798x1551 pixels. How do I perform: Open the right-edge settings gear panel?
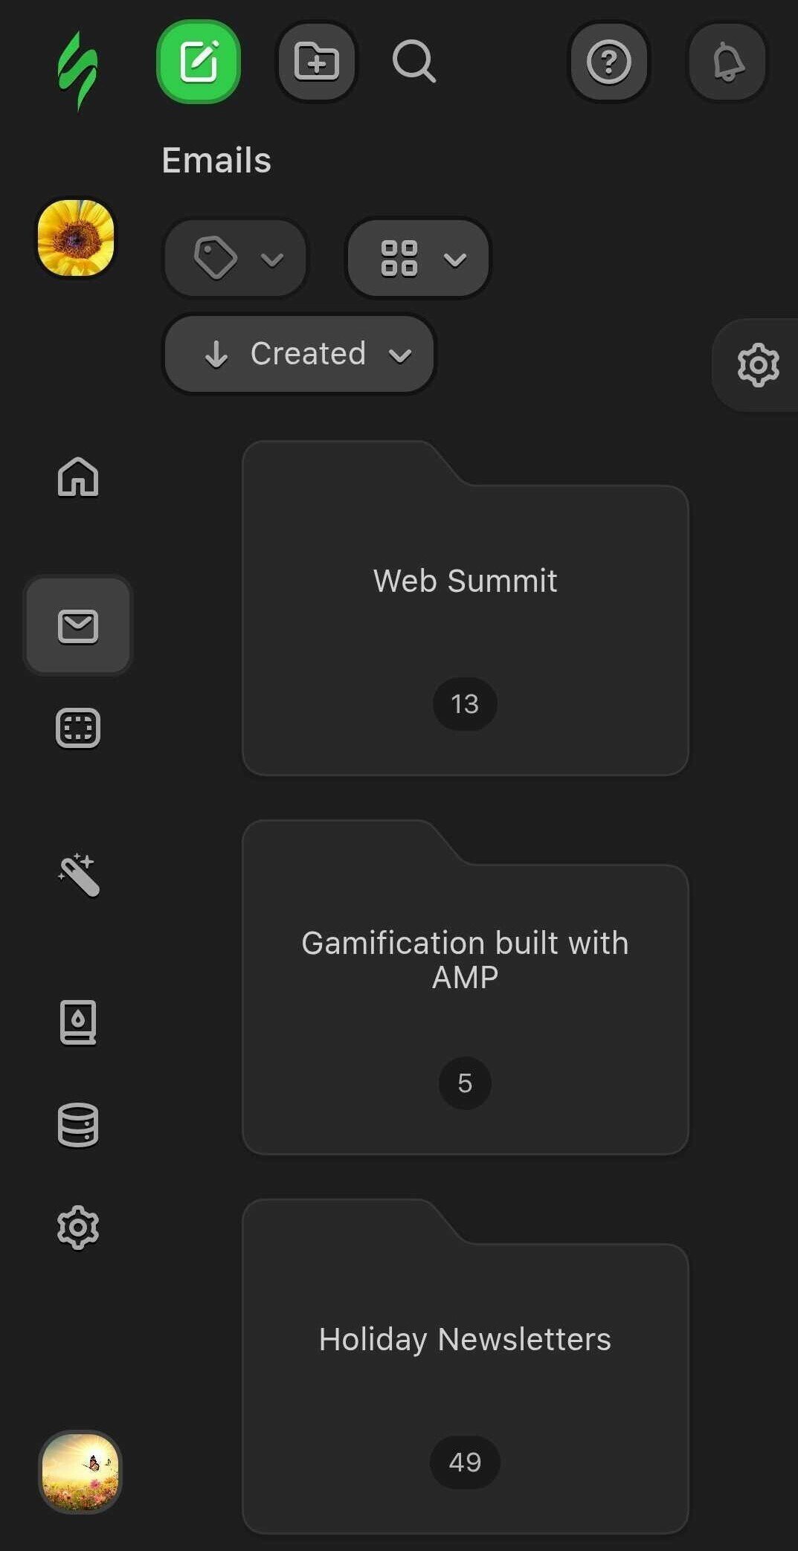pos(758,365)
